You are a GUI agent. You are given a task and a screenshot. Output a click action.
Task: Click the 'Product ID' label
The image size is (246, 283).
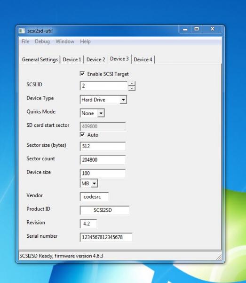click(x=38, y=209)
